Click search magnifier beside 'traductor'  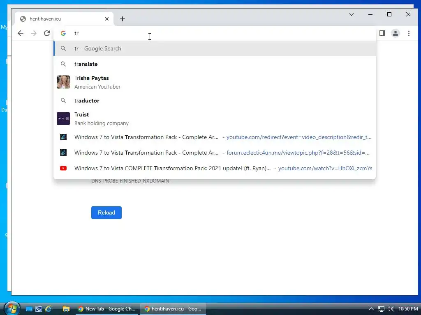(63, 100)
